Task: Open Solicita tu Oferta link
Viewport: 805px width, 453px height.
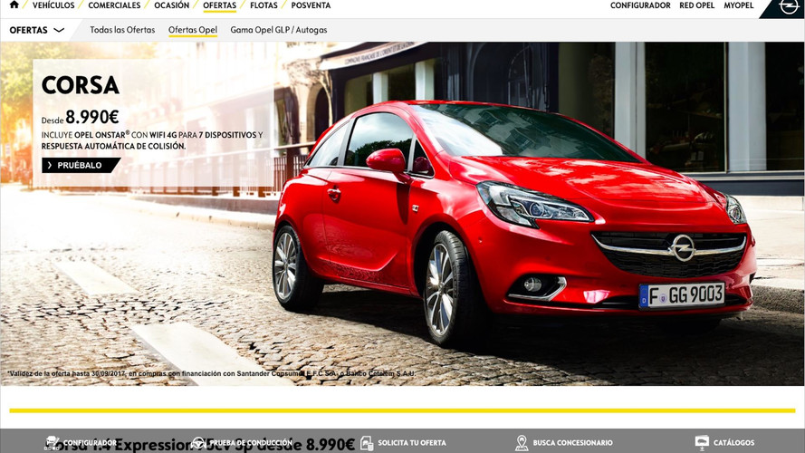Action: [x=412, y=443]
